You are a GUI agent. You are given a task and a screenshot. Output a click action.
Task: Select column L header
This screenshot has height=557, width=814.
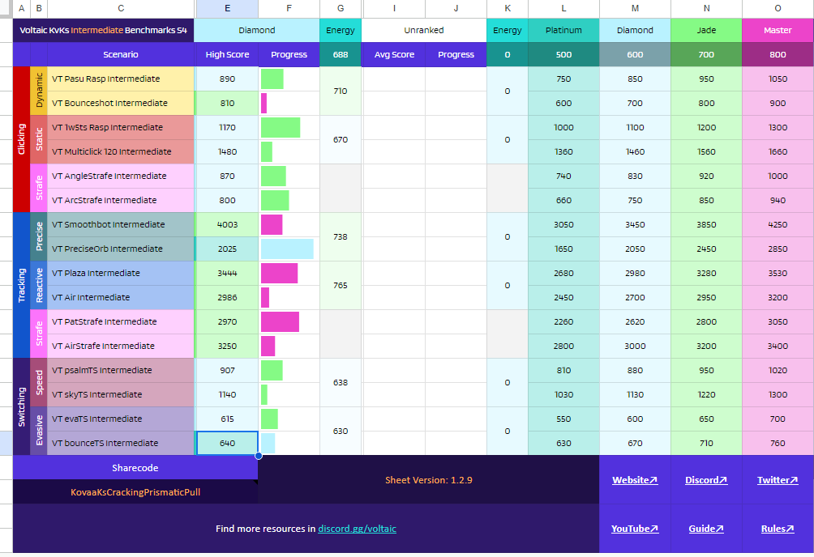(563, 8)
